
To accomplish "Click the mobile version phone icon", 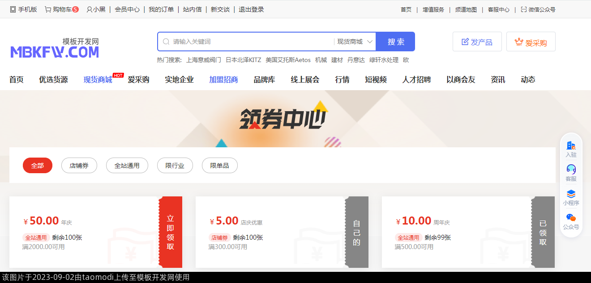I will pyautogui.click(x=13, y=9).
